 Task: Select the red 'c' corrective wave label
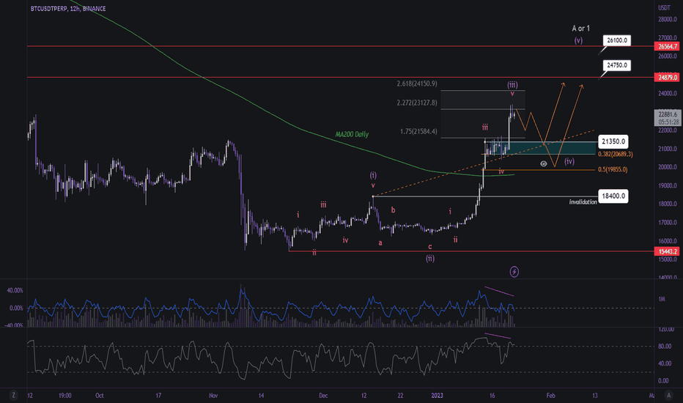(430, 247)
